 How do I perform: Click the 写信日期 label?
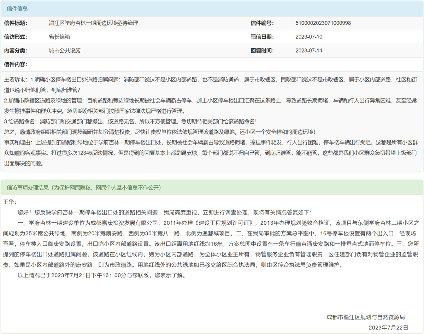(262, 37)
